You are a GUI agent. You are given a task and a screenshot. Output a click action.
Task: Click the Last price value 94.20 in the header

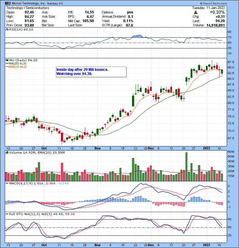point(220,21)
